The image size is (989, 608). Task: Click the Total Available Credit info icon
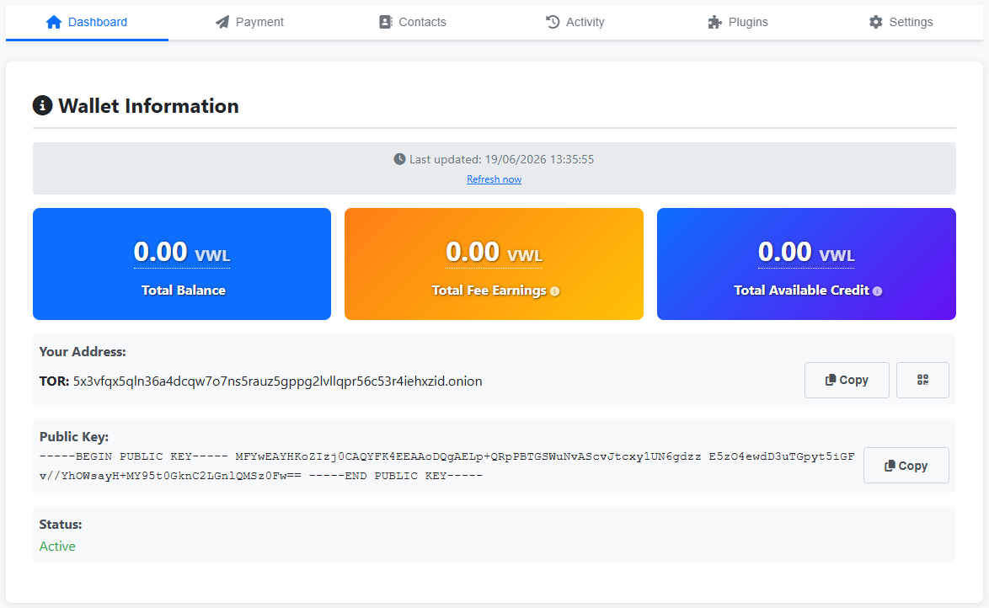pyautogui.click(x=877, y=291)
